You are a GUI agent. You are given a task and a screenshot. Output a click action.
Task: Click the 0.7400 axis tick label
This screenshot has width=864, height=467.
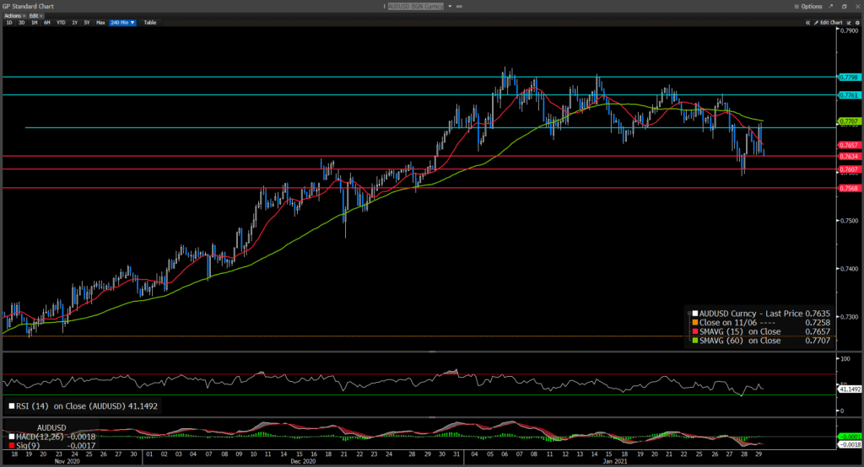[849, 269]
